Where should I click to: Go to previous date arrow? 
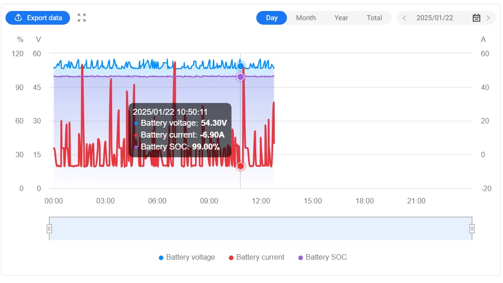coord(404,18)
